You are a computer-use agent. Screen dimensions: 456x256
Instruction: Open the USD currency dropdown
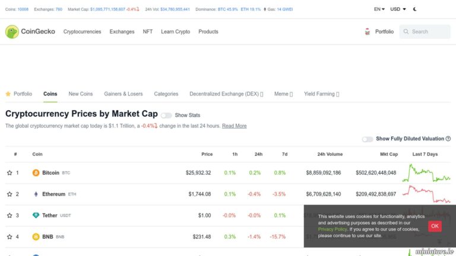398,9
